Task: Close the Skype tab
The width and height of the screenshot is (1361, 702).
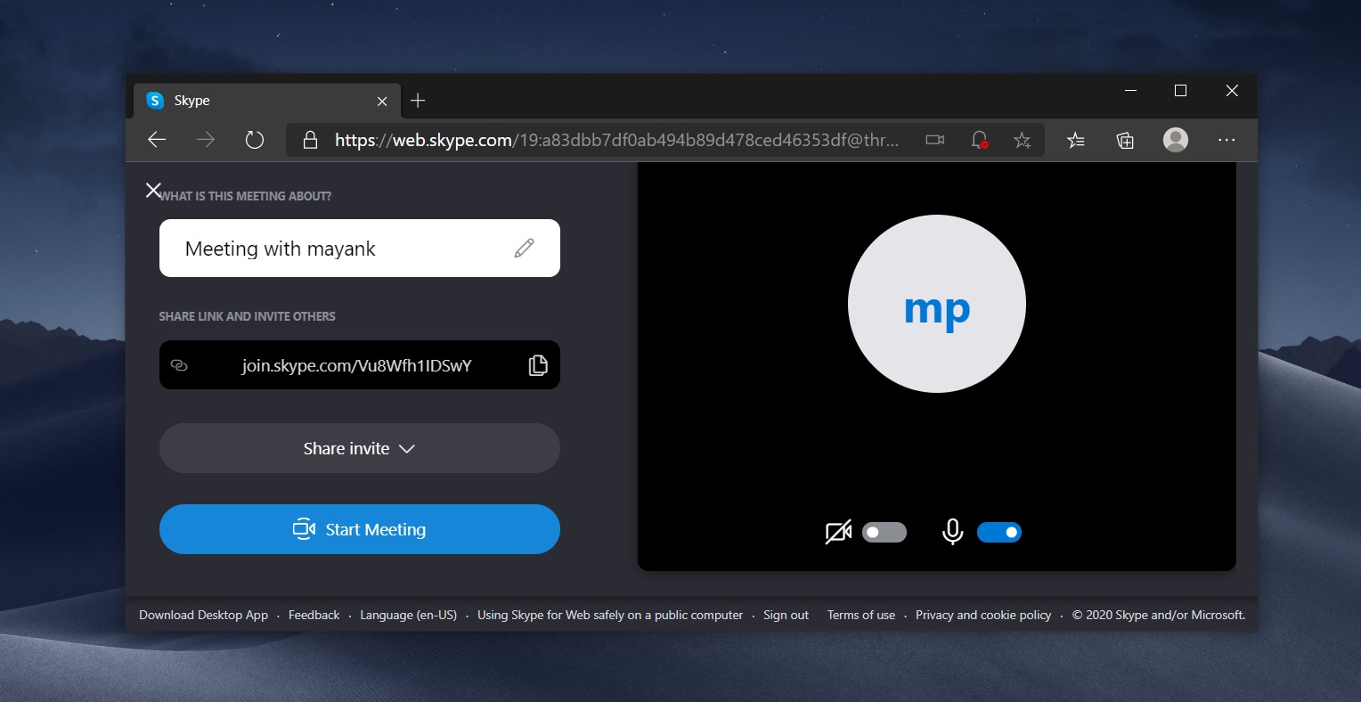Action: point(382,102)
